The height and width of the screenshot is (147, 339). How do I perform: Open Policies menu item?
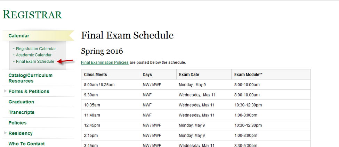tap(18, 123)
